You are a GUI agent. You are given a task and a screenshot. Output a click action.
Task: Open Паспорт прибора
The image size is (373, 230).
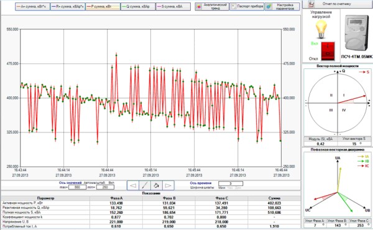click(247, 7)
